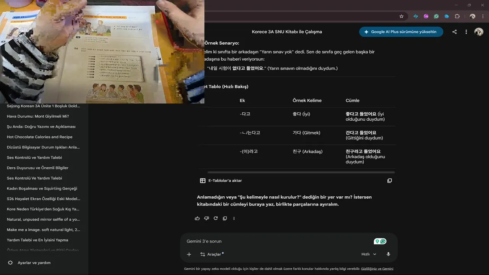
Task: Open the teal arrows browser extension
Action: point(416,16)
